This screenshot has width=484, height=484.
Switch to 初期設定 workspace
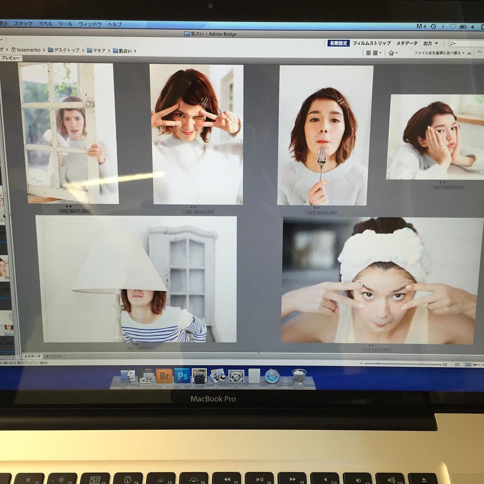[338, 43]
